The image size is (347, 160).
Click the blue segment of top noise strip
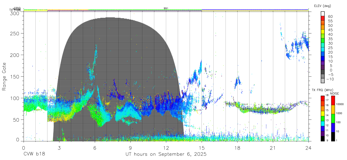pyautogui.click(x=255, y=10)
